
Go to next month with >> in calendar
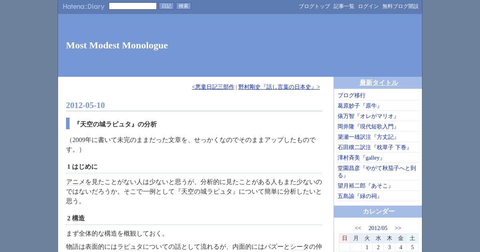(x=398, y=228)
